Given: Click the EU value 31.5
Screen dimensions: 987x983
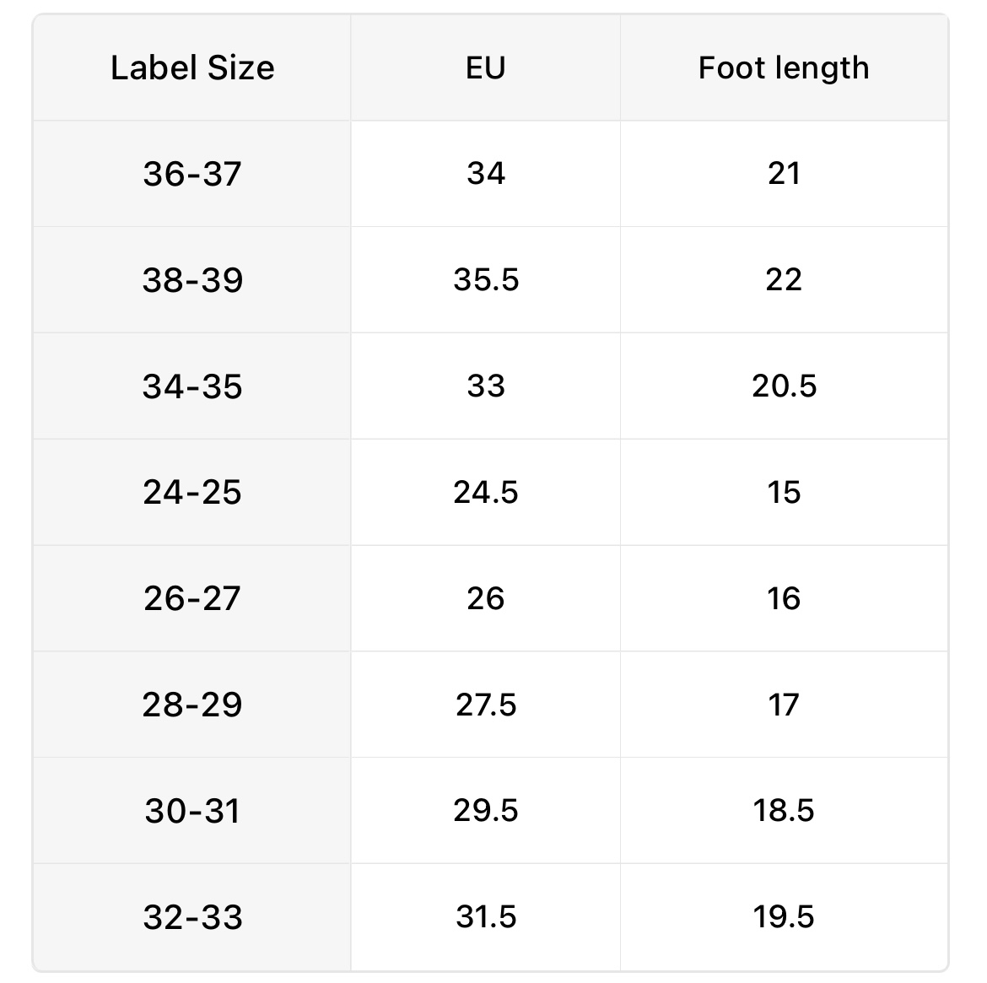Looking at the screenshot, I should (485, 917).
